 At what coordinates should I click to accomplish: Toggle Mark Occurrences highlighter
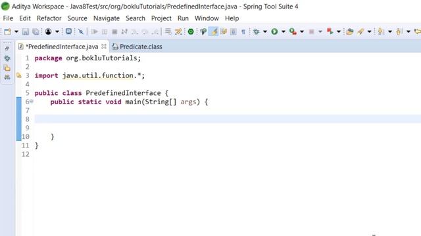point(213,31)
